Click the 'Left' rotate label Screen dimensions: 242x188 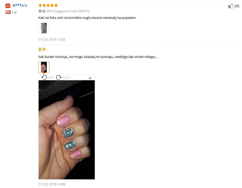50,77
